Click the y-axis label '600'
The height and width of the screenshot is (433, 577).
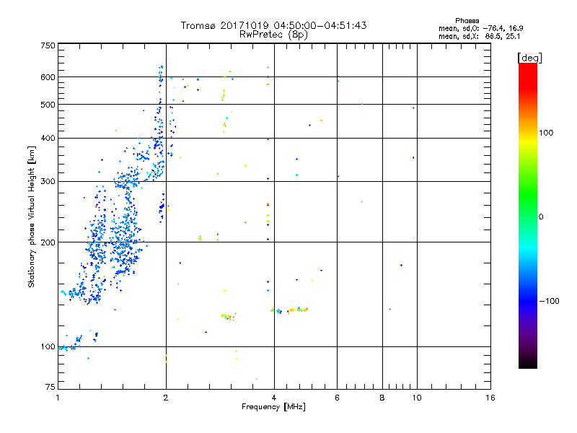(x=48, y=77)
